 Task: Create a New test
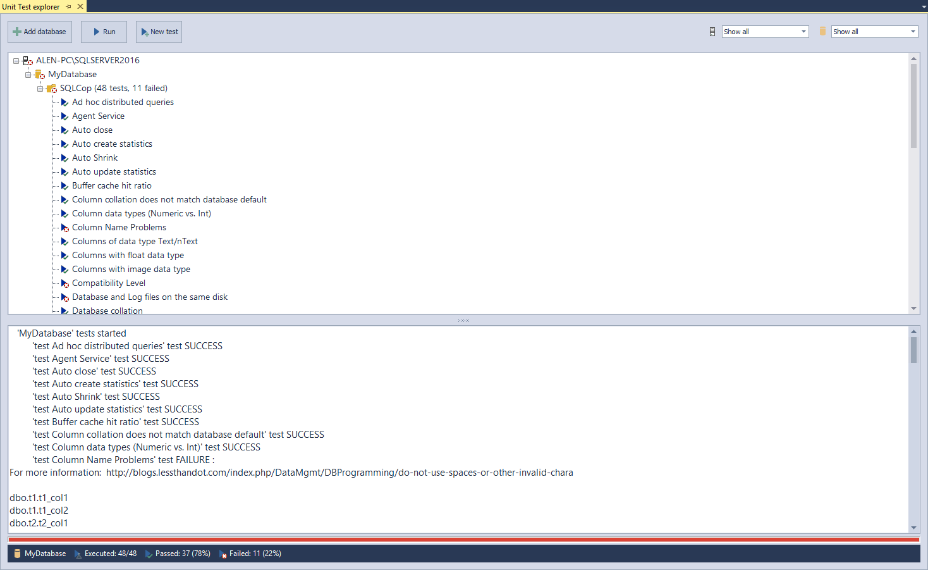coord(159,32)
